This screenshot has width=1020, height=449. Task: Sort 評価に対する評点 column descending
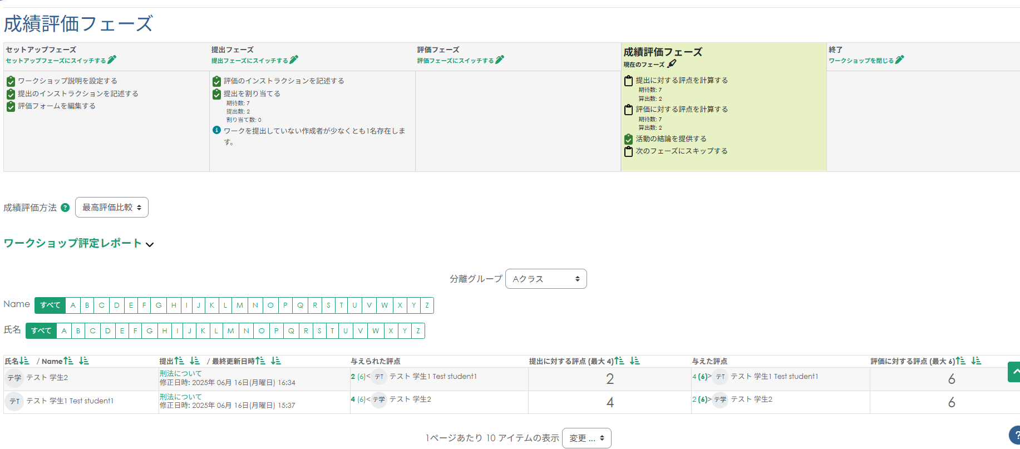point(976,361)
